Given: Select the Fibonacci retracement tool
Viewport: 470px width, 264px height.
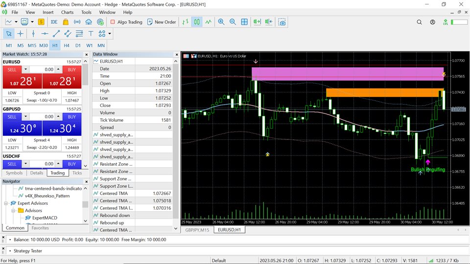Looking at the screenshot, I should pos(79,34).
